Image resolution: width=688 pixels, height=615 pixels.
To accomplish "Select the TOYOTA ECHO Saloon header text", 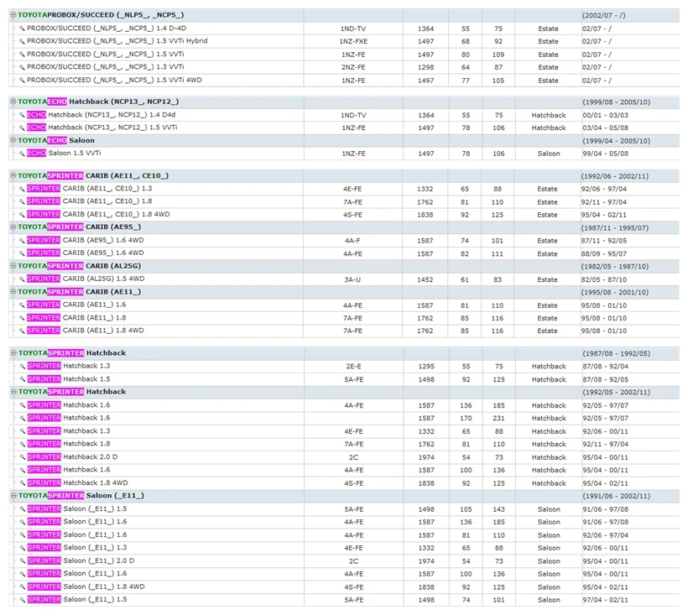I will click(x=56, y=140).
